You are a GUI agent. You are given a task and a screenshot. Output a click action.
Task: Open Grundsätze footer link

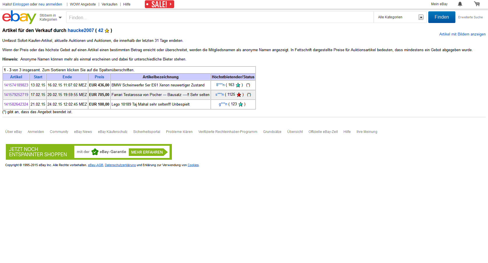click(x=272, y=132)
